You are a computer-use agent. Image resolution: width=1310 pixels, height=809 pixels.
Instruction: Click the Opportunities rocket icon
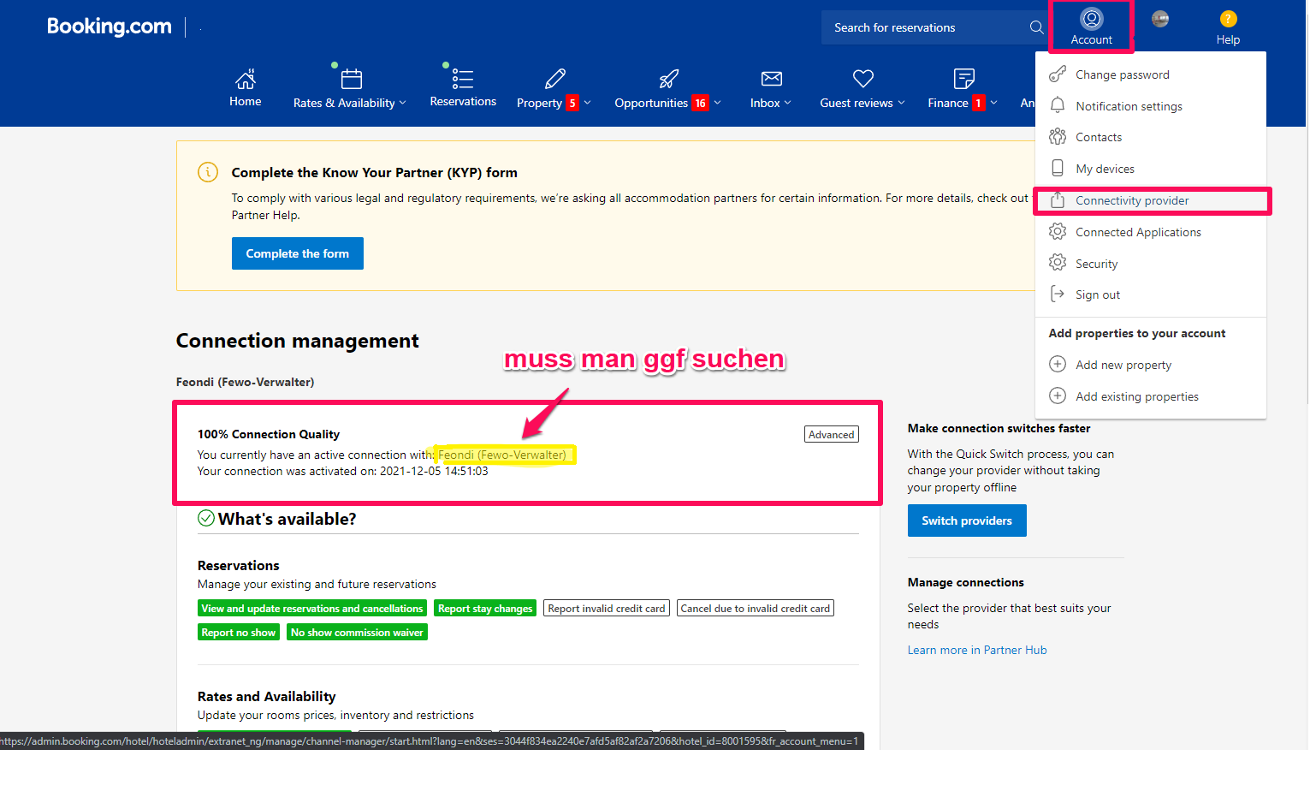[x=668, y=80]
